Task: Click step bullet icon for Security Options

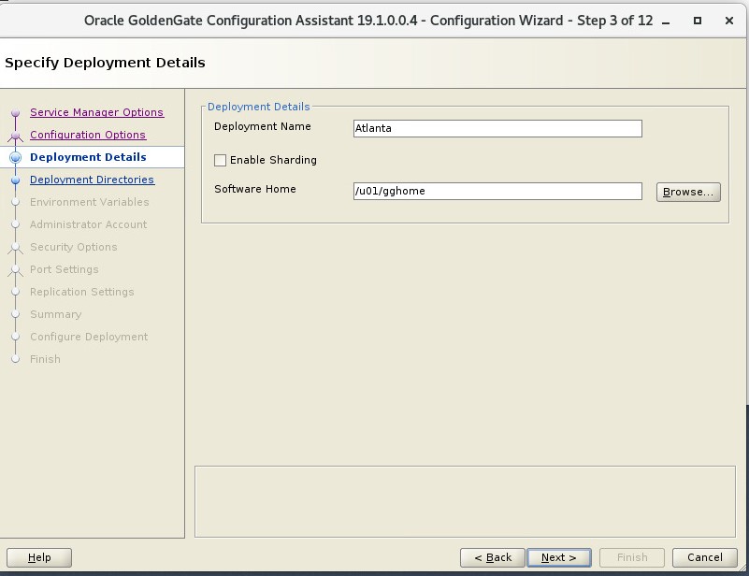Action: click(x=15, y=247)
